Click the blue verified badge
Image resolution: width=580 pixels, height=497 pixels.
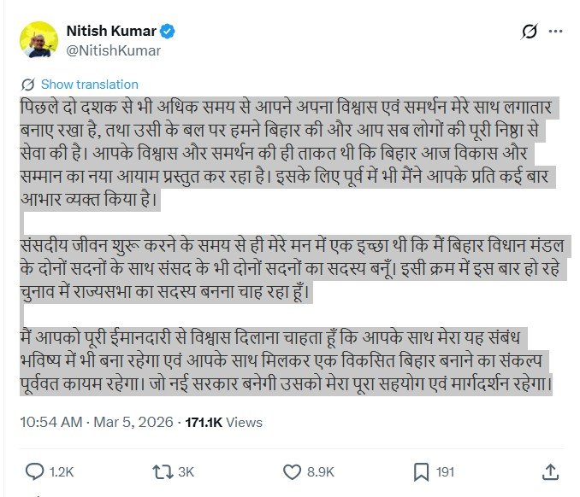(x=169, y=32)
